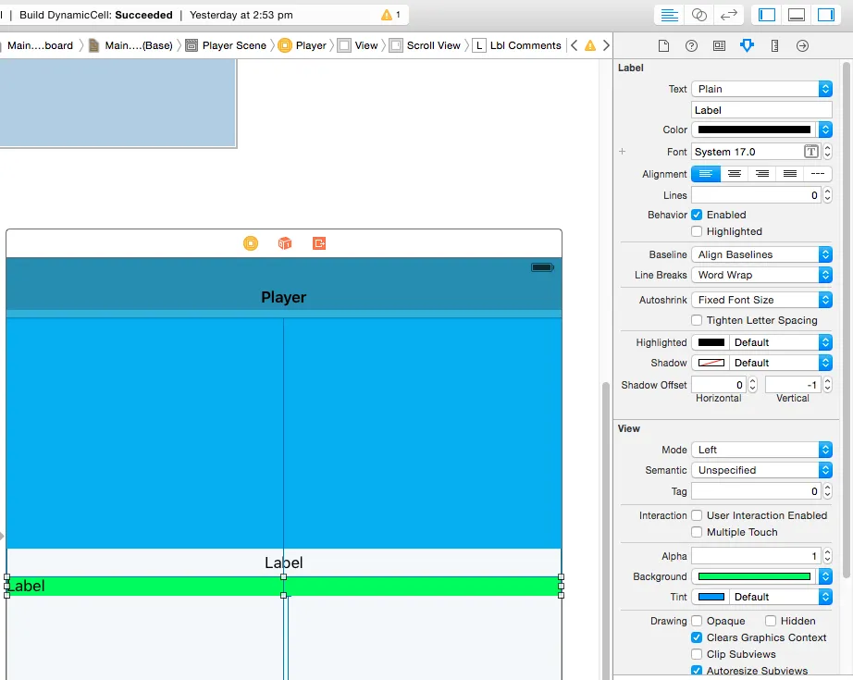Open the File inspector
This screenshot has width=853, height=680.
pyautogui.click(x=663, y=45)
